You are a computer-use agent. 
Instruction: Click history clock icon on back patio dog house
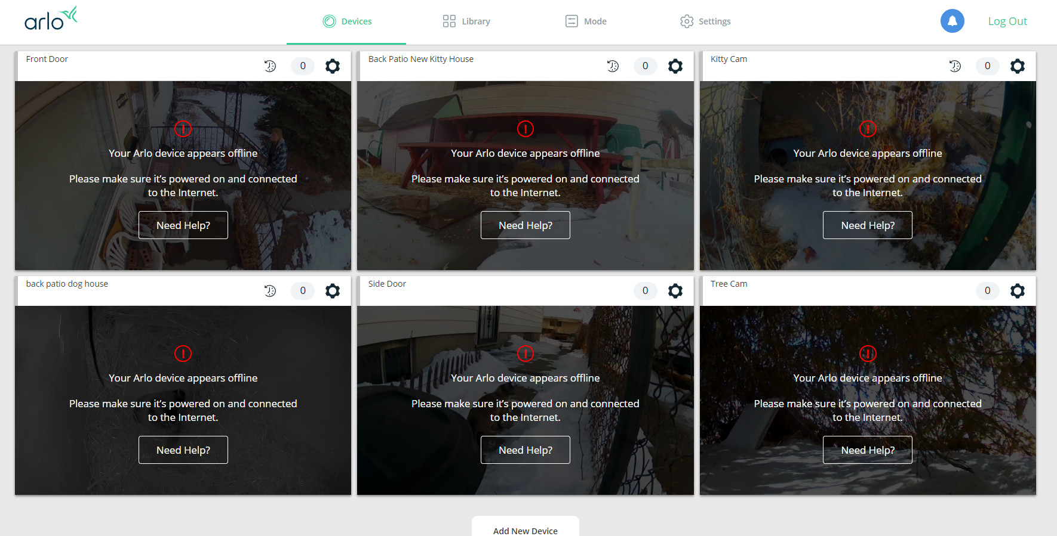coord(271,291)
